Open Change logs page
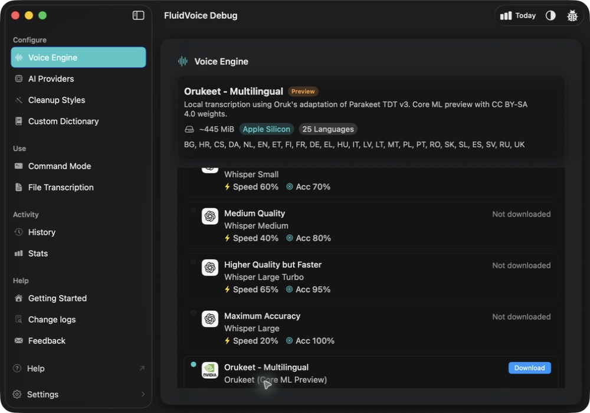Viewport: 590px width, 413px height. 78,319
